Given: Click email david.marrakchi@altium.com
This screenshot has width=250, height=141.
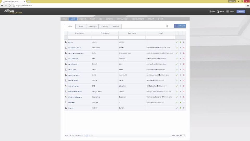Looking at the screenshot, I should [158, 75].
